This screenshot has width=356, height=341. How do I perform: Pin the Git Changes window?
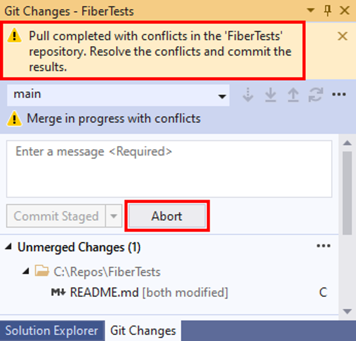pyautogui.click(x=327, y=11)
